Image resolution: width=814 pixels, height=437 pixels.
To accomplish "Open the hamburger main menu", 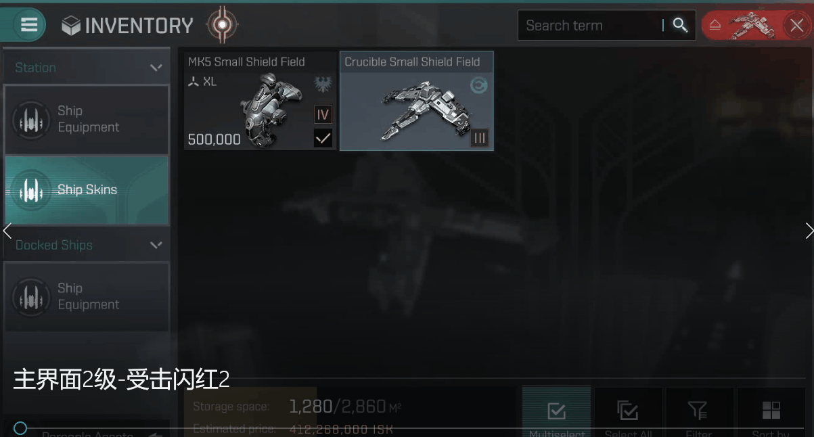I will (x=28, y=25).
